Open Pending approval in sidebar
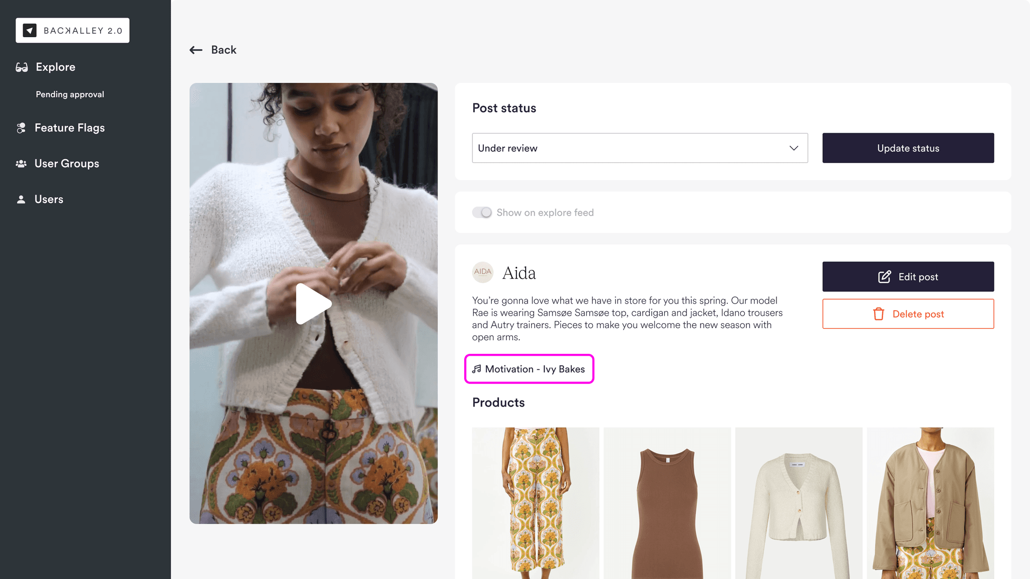This screenshot has height=579, width=1030. [x=70, y=94]
